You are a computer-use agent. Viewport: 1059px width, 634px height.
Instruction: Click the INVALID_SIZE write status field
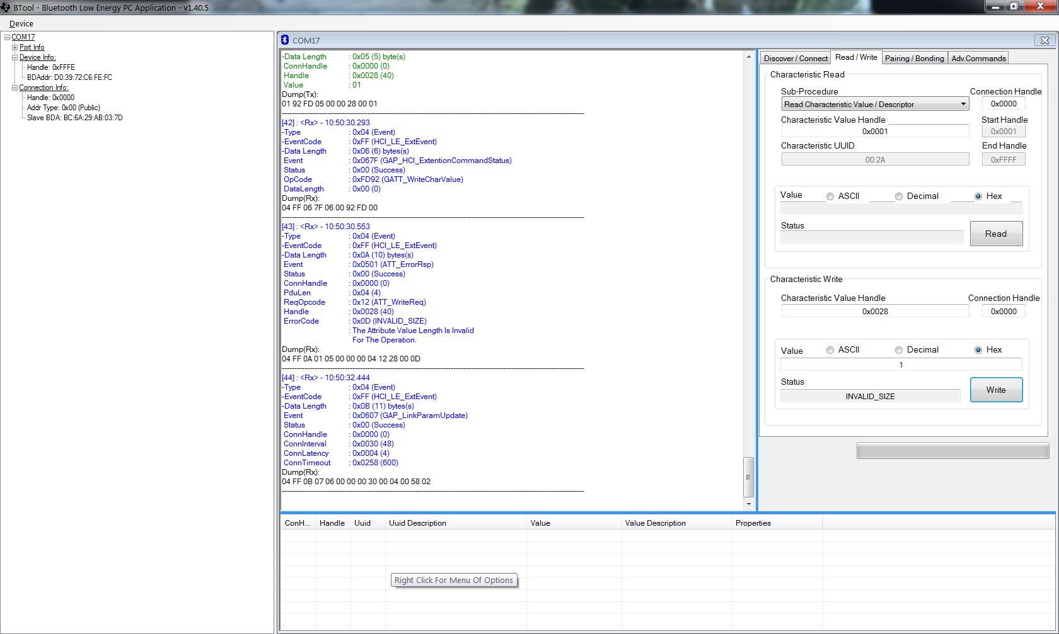870,396
